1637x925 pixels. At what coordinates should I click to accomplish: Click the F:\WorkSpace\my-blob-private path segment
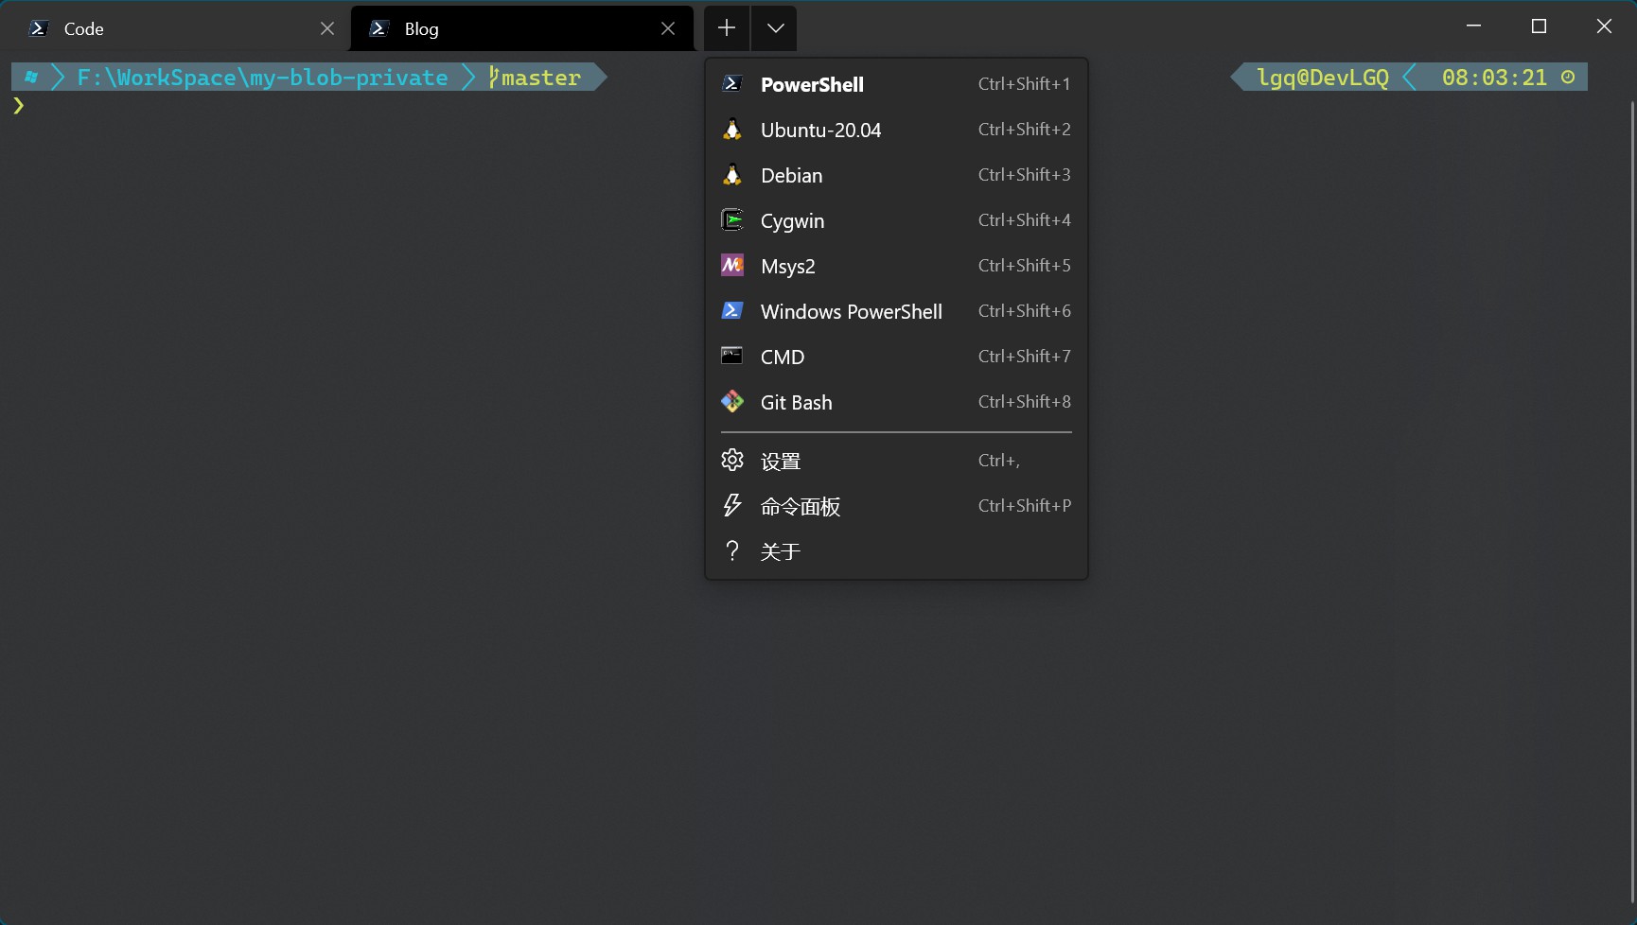pos(262,78)
